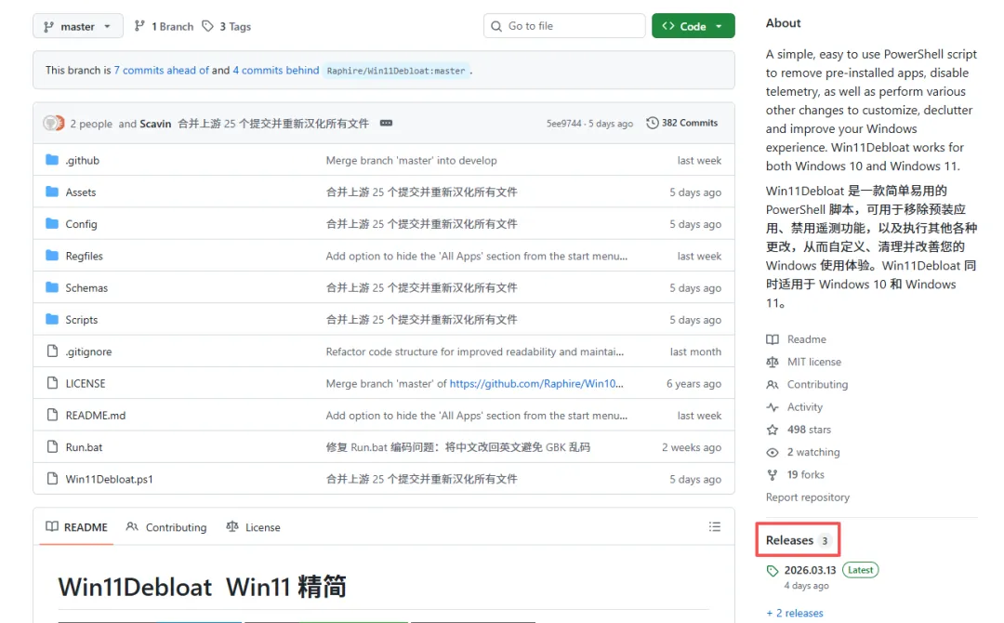Click the Regfiles folder icon
The image size is (1004, 623).
coord(52,256)
